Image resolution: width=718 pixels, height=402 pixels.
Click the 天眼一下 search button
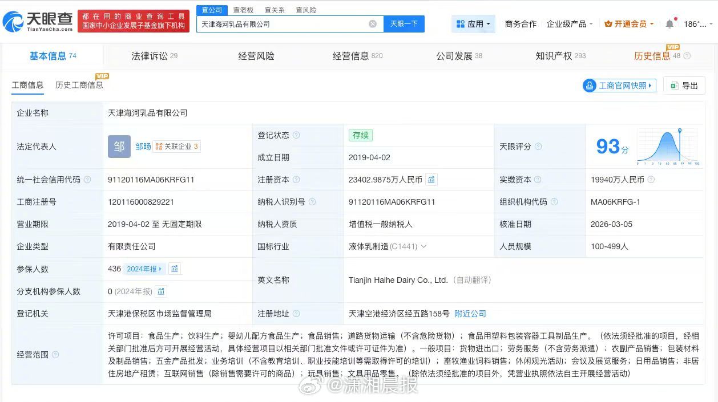coord(404,24)
